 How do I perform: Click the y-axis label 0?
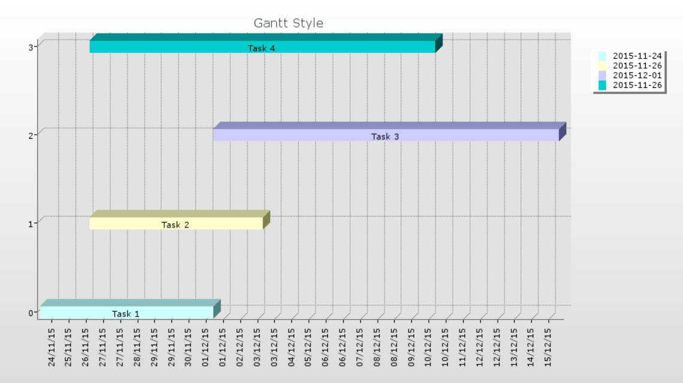[x=31, y=313]
